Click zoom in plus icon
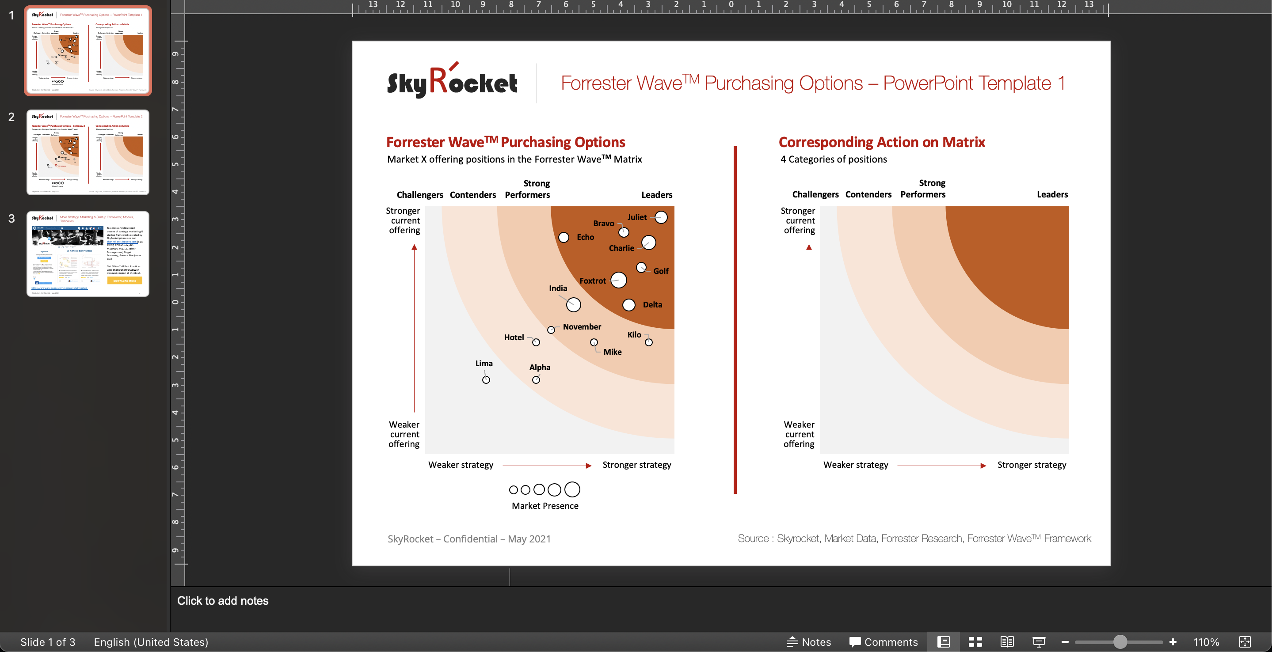This screenshot has height=652, width=1272. [x=1173, y=642]
